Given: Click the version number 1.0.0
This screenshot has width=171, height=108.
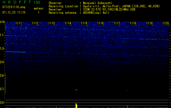Looking at the screenshot, I should [x=37, y=2].
